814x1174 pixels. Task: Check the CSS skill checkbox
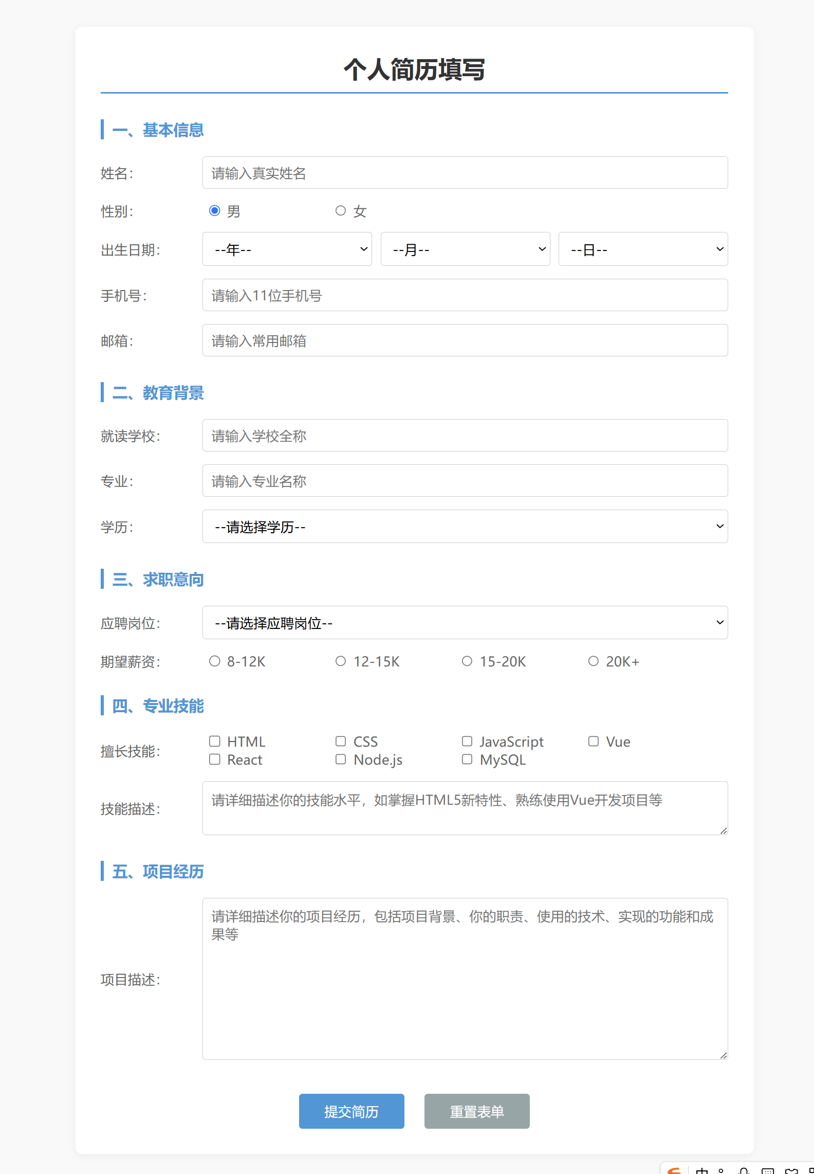[x=341, y=741]
